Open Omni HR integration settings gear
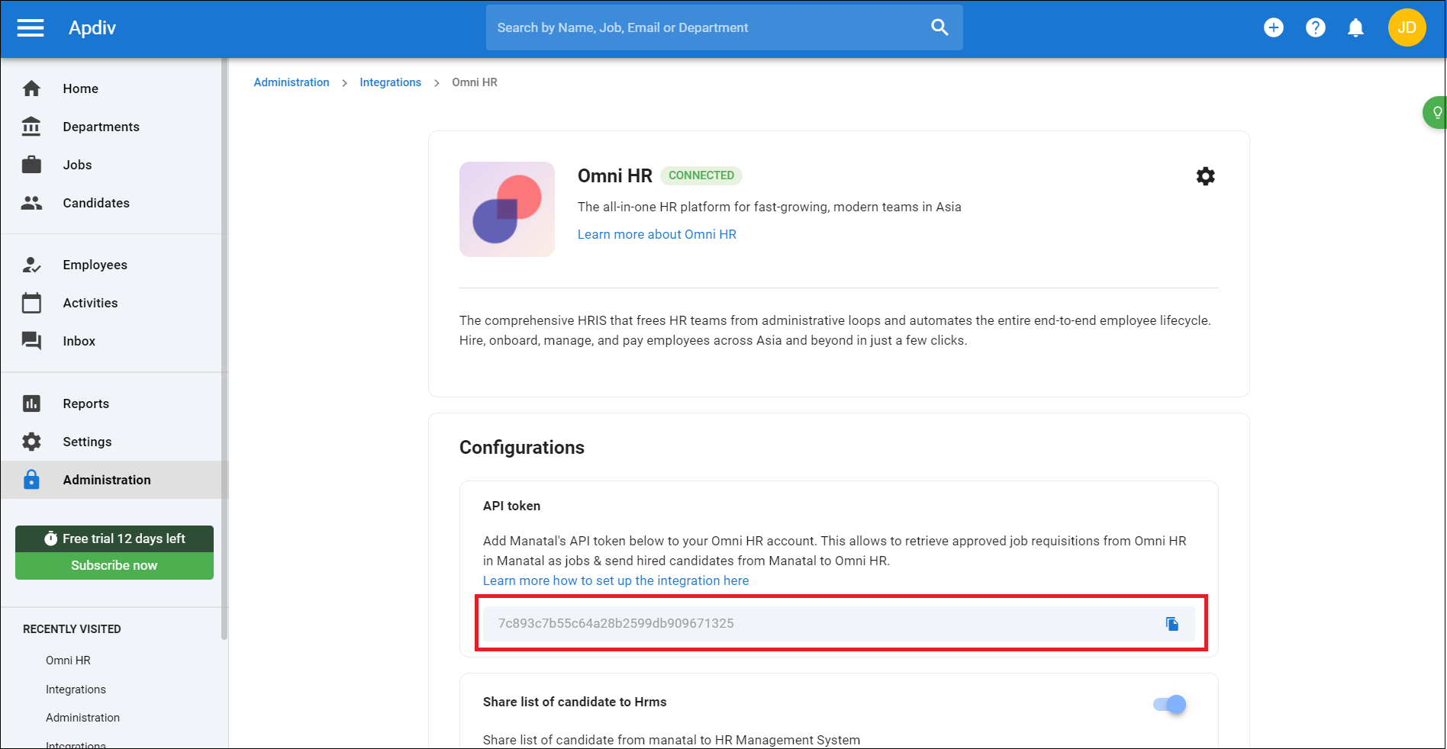The height and width of the screenshot is (749, 1447). [1205, 176]
